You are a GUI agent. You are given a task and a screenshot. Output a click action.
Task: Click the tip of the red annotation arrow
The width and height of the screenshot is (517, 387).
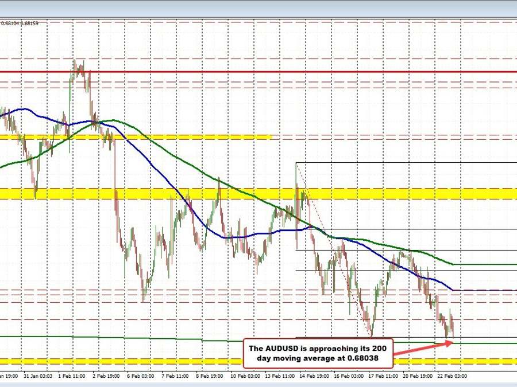point(453,342)
